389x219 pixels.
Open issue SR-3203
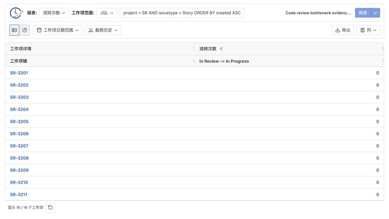coord(19,97)
